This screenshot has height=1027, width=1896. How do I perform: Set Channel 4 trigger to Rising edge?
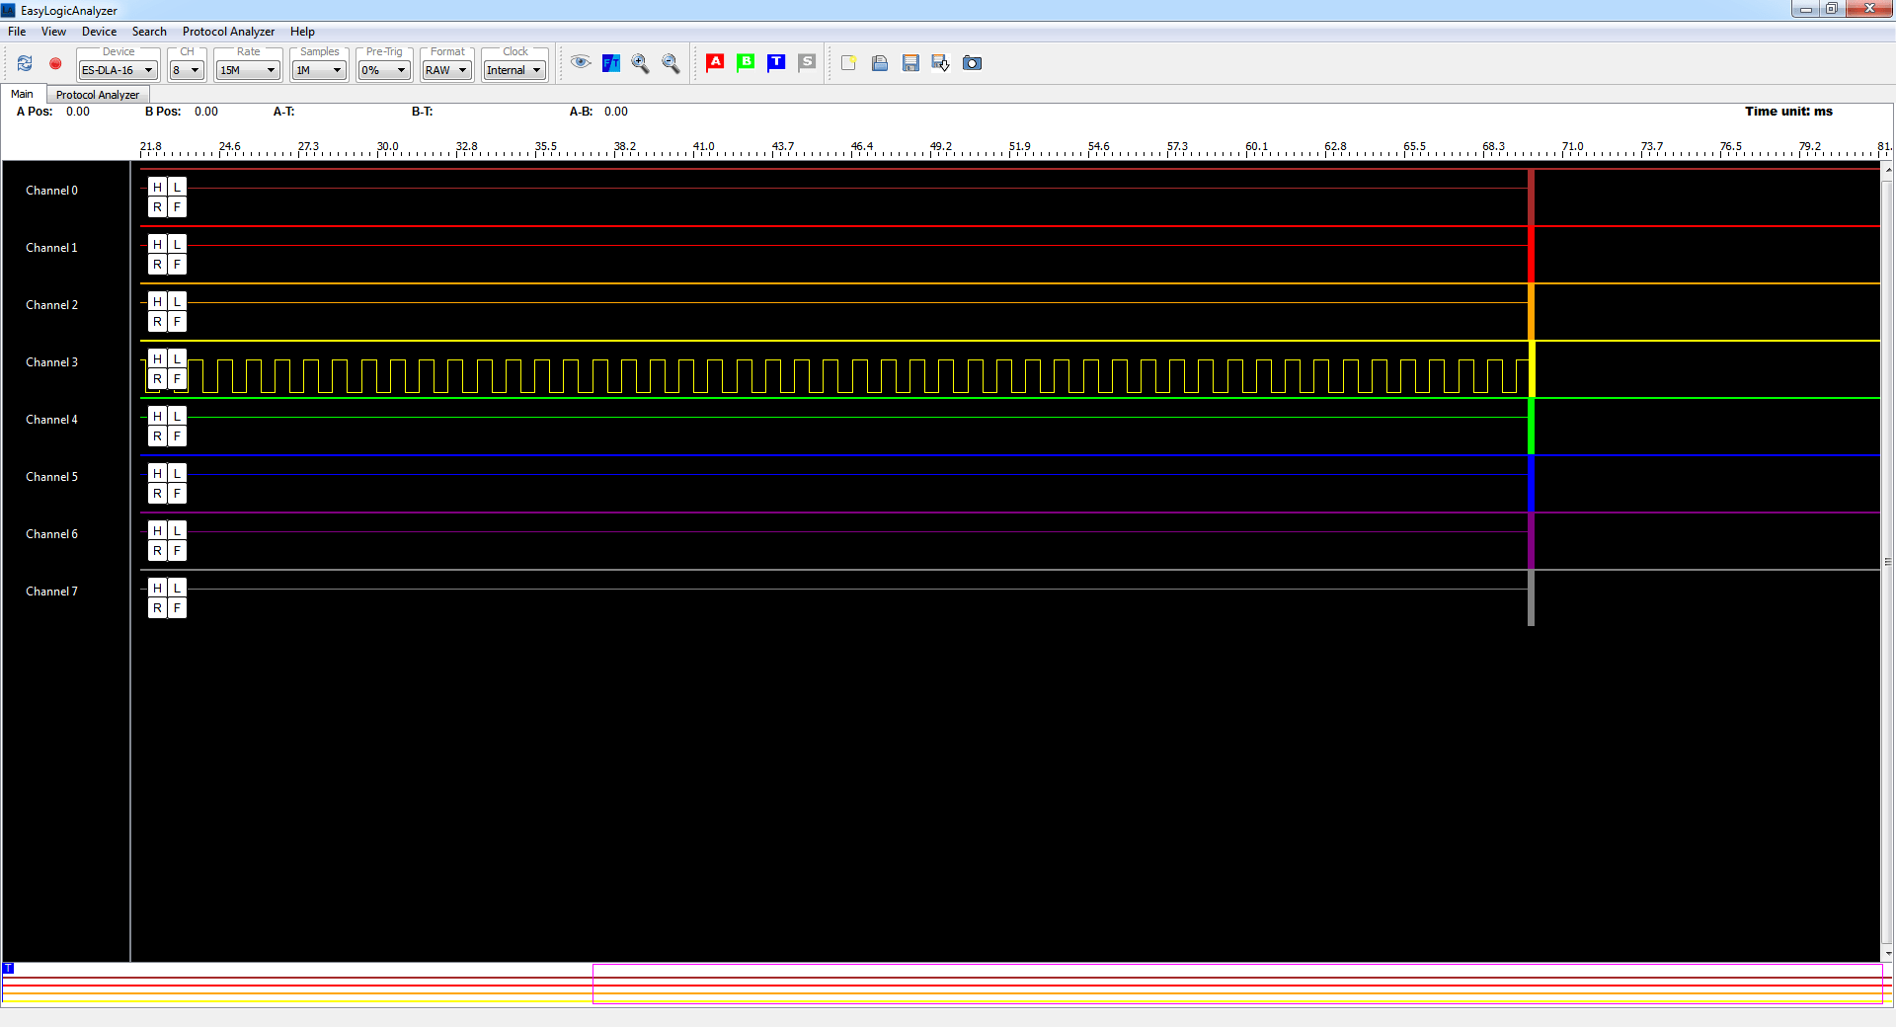[157, 435]
